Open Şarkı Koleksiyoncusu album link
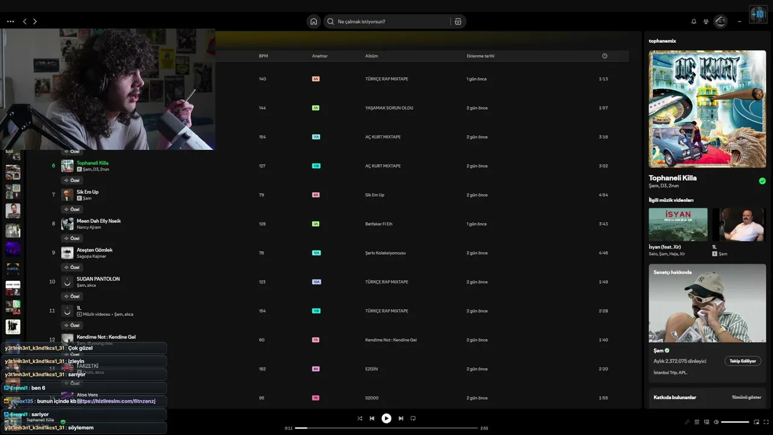 (385, 253)
